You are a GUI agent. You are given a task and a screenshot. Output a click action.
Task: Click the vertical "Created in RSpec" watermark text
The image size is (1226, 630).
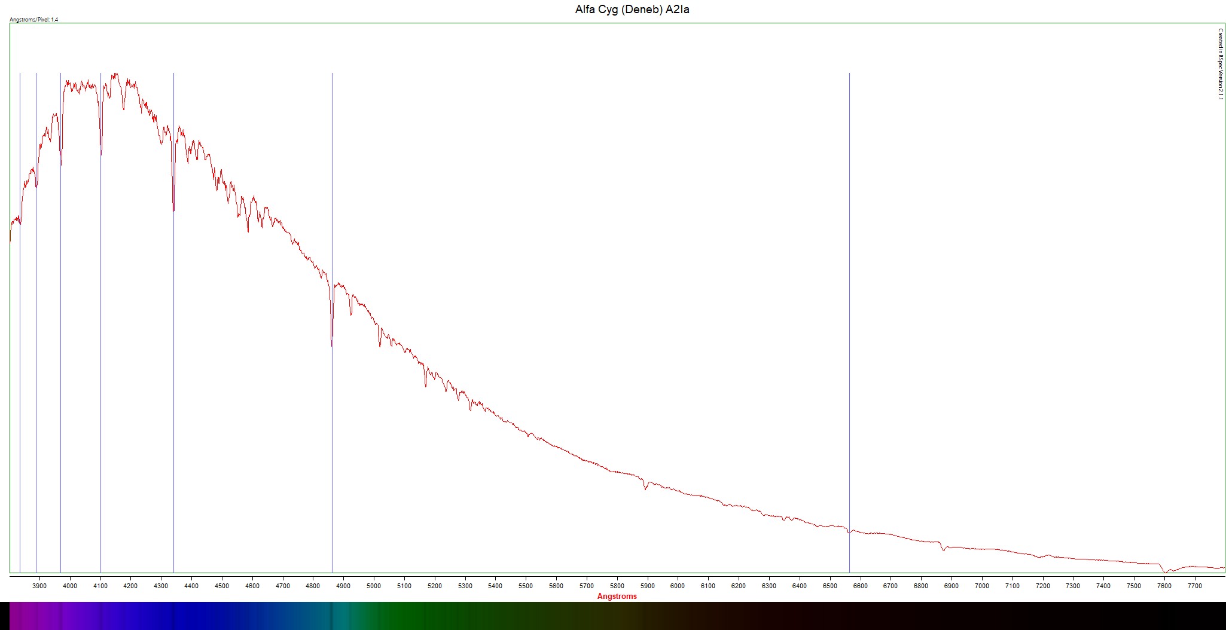click(1221, 64)
